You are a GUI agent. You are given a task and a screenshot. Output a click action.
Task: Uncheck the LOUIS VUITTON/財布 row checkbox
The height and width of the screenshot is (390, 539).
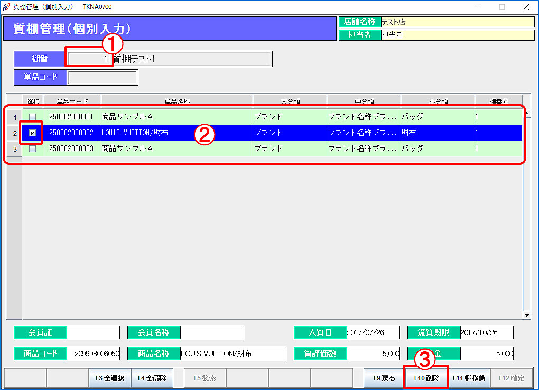click(32, 133)
